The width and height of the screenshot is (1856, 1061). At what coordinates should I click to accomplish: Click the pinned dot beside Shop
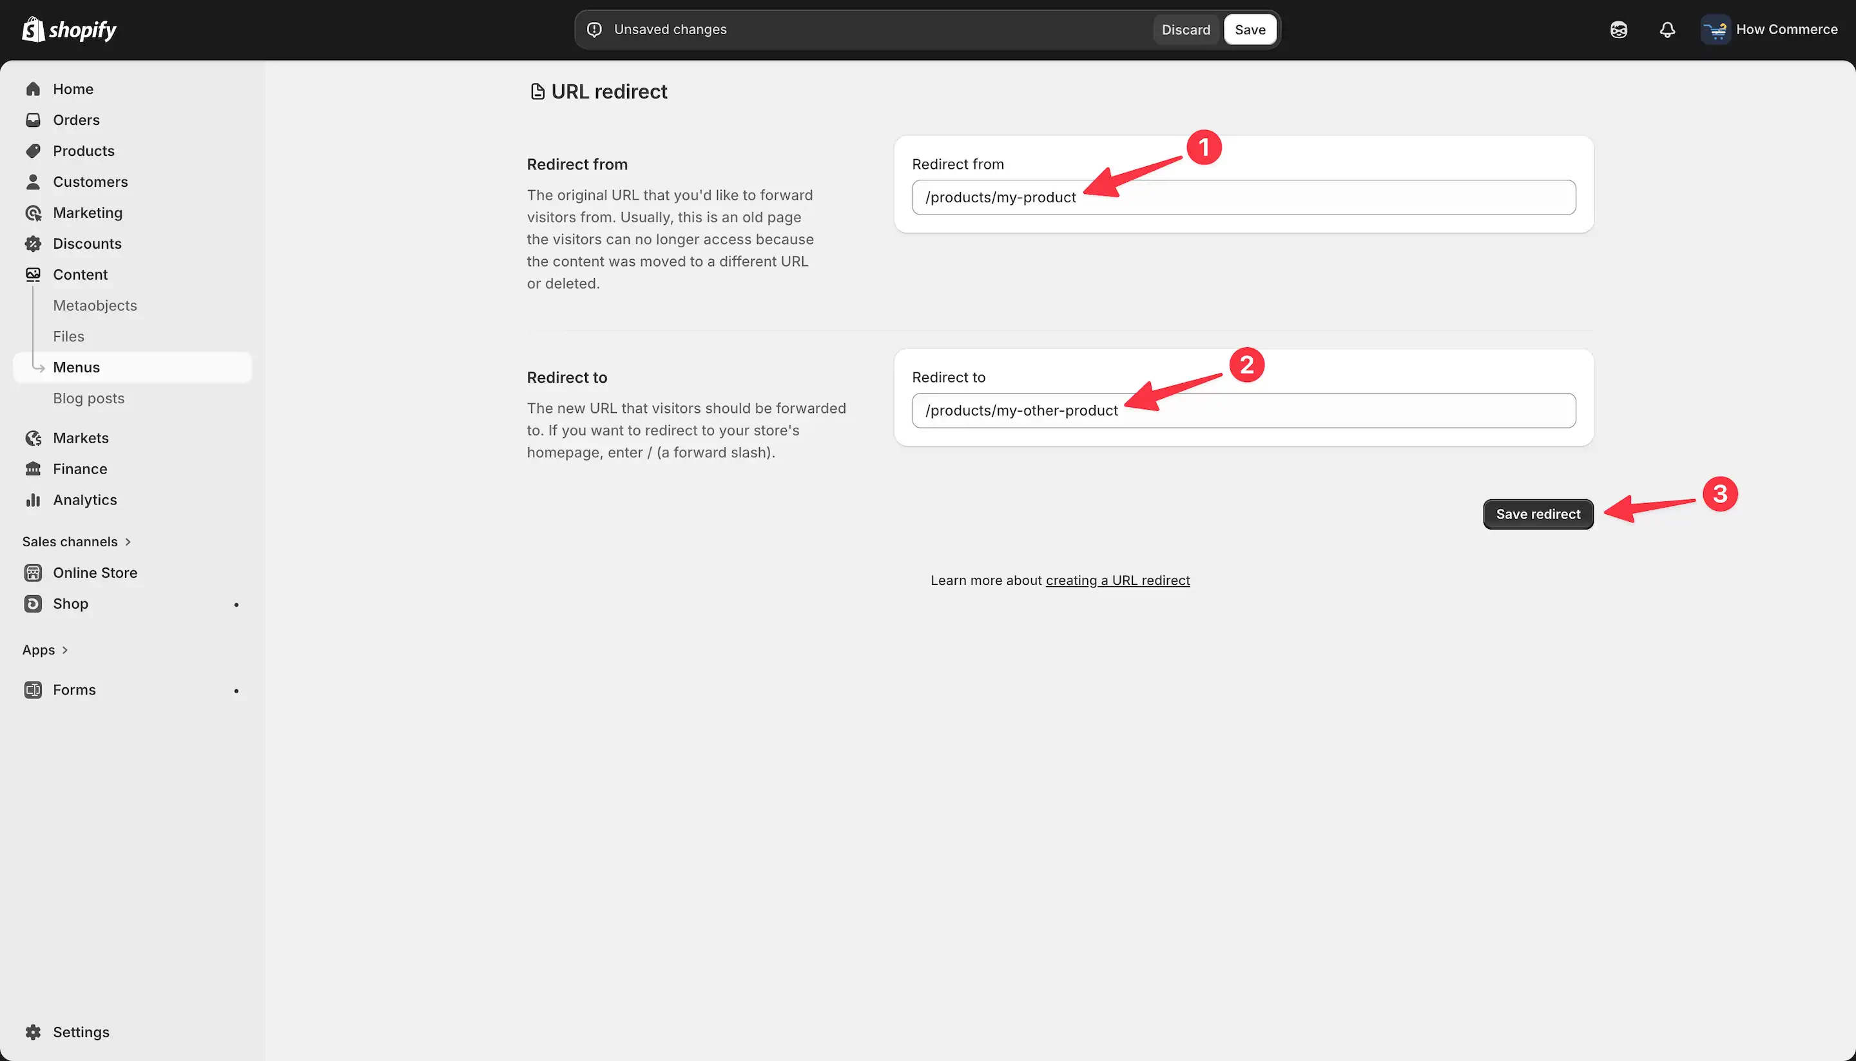click(237, 605)
